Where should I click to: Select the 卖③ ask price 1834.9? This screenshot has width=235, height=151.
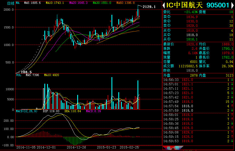(192, 17)
